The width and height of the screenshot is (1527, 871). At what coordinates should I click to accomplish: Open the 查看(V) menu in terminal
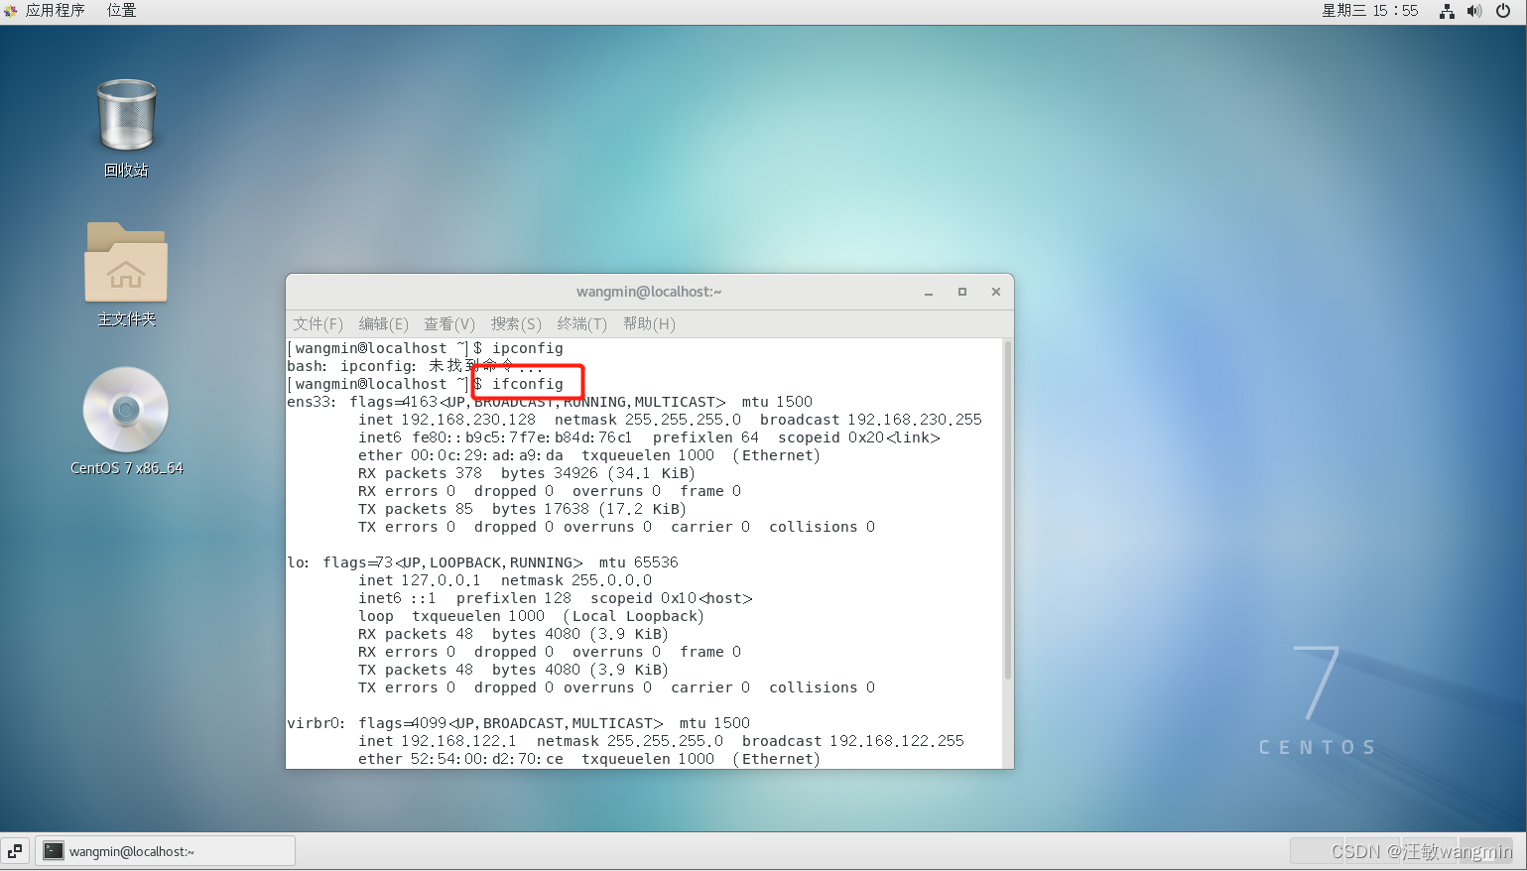449,324
